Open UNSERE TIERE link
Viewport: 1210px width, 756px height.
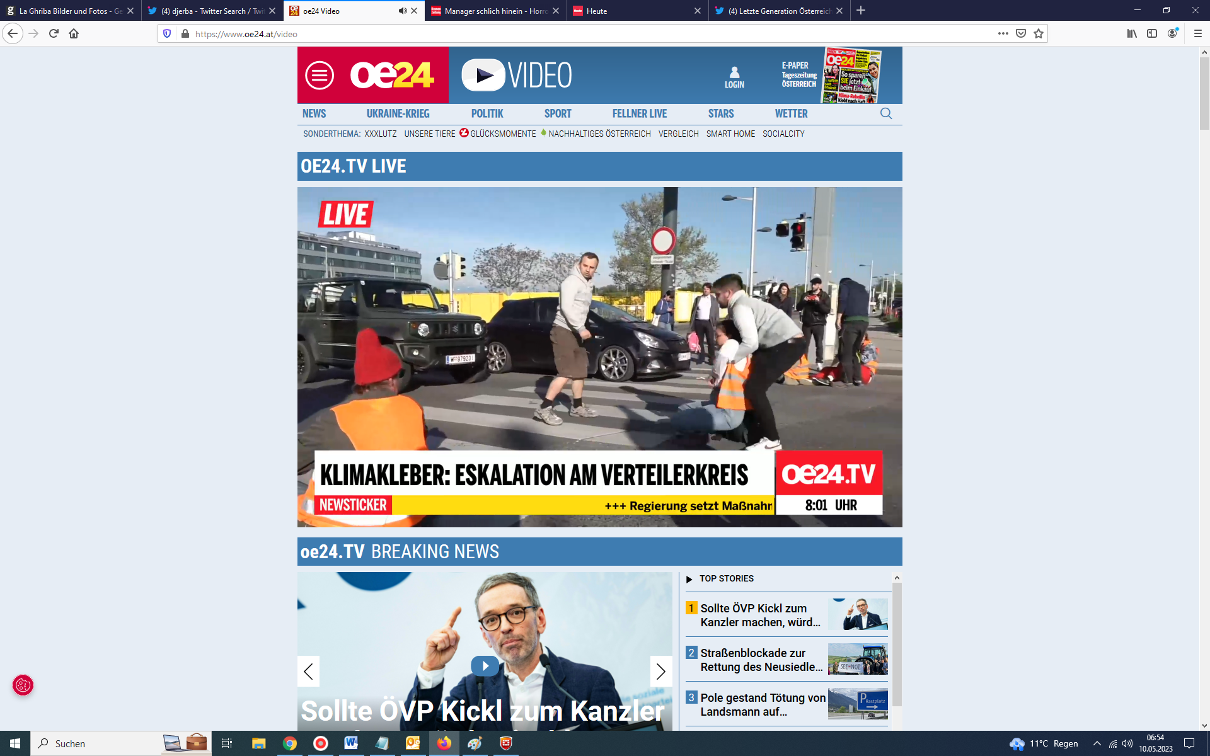point(430,134)
